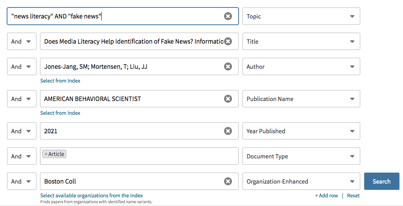This screenshot has height=206, width=403.
Task: Select available organizations from the Index
Action: [x=91, y=195]
